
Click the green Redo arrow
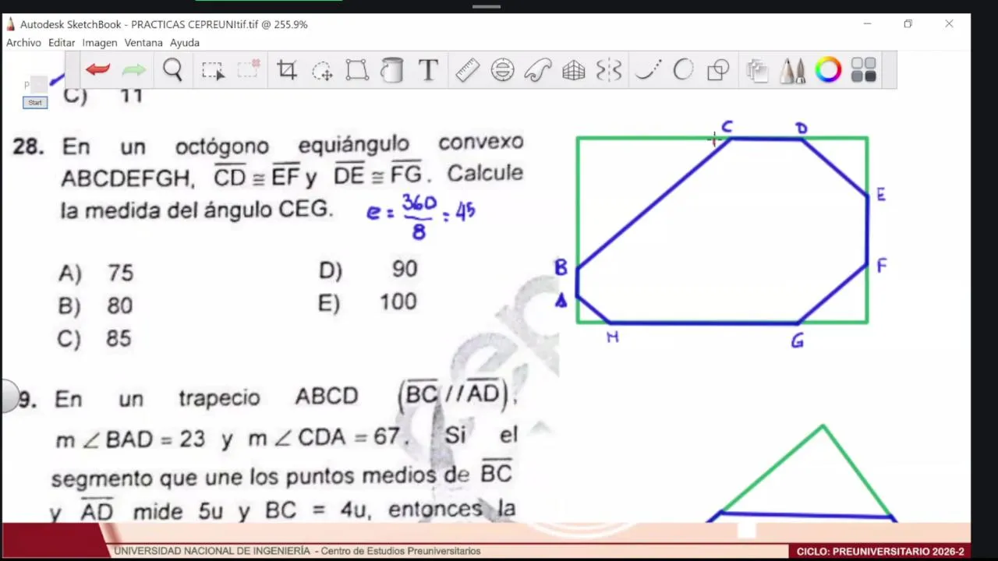[x=134, y=70]
